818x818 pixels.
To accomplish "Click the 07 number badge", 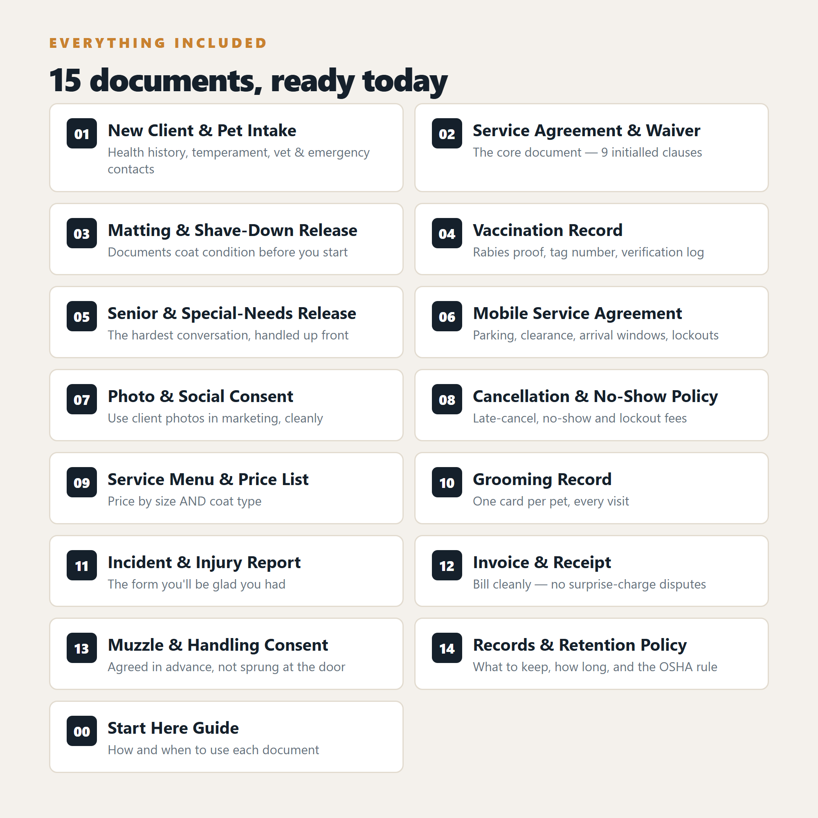I will [82, 399].
